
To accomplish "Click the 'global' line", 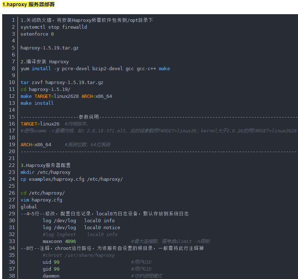I will 29,207.
